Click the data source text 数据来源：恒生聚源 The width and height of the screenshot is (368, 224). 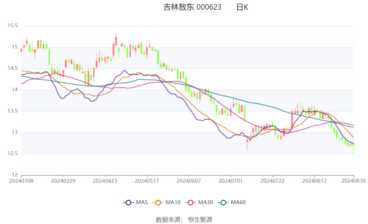(184, 220)
